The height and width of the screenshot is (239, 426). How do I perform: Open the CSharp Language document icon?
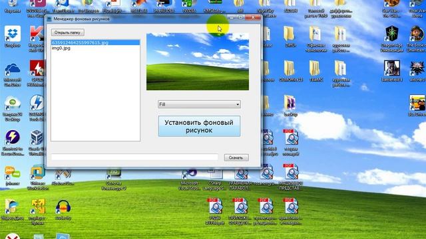214,179
